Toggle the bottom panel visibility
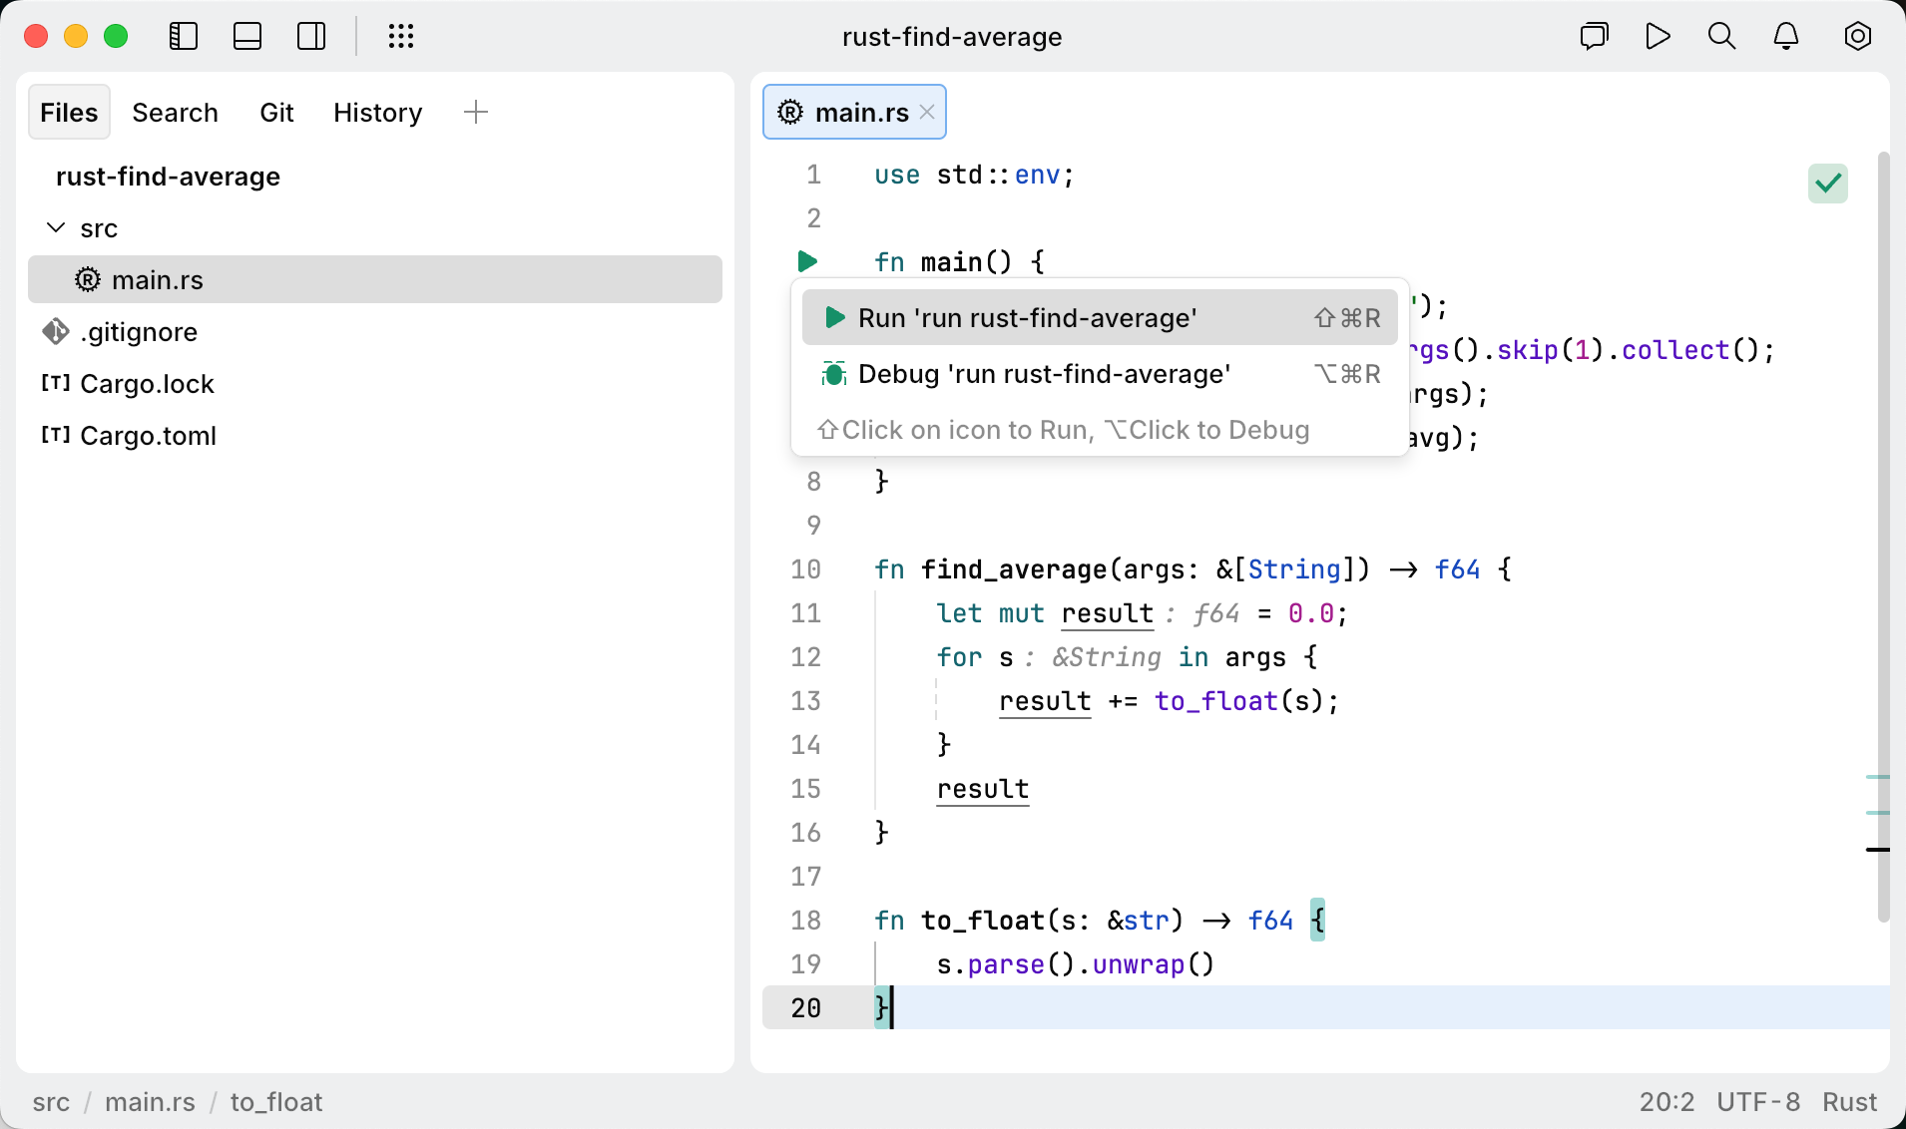This screenshot has width=1906, height=1129. click(x=247, y=37)
